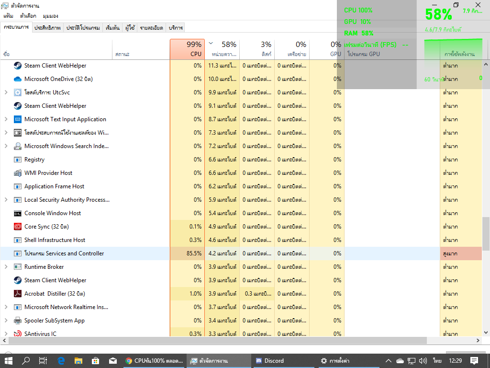
Task: Switch to the Discord taskbar window
Action: click(283, 361)
